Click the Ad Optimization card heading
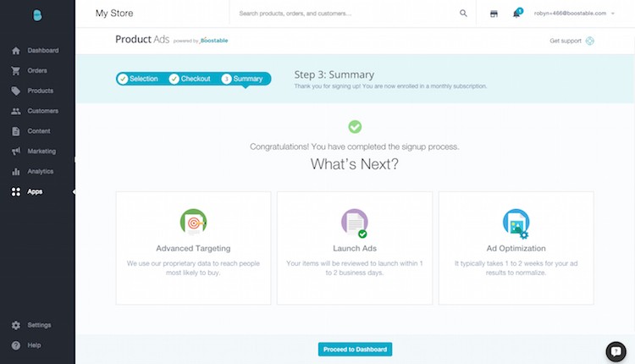Image resolution: width=635 pixels, height=364 pixels. click(x=516, y=249)
